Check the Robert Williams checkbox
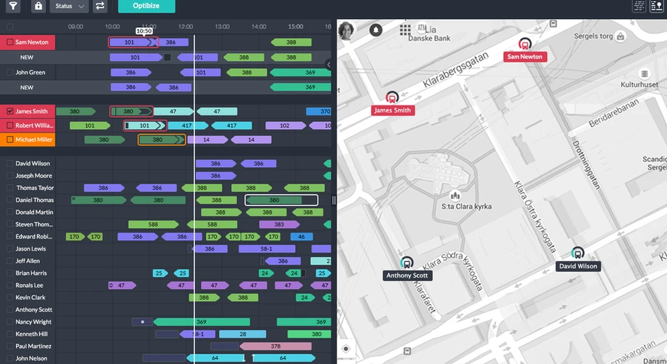The image size is (667, 364). coord(10,125)
